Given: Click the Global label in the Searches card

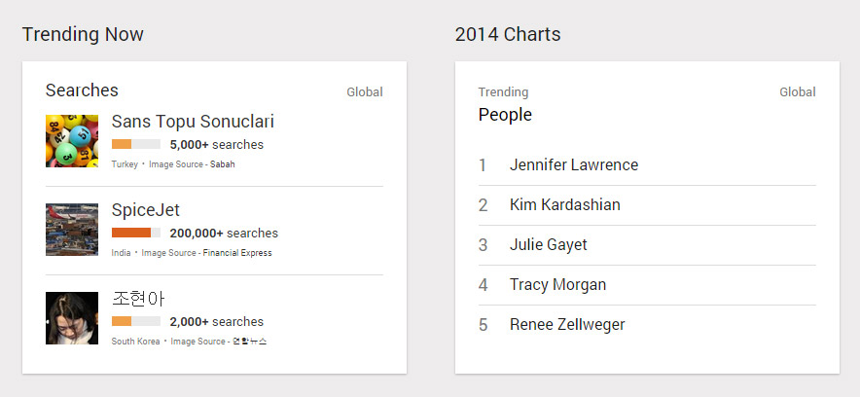Looking at the screenshot, I should click(x=365, y=92).
